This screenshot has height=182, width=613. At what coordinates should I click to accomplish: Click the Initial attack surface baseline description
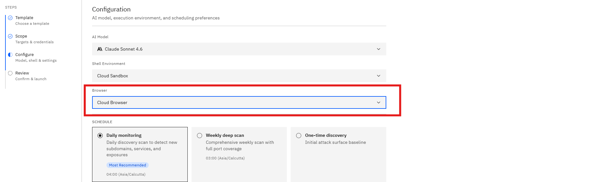point(335,142)
